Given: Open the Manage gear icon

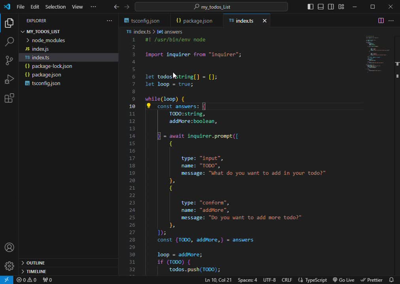Looking at the screenshot, I should [9, 266].
